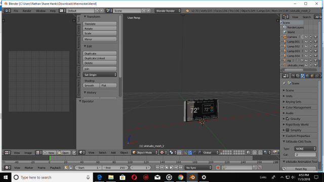Click the UV/Image editor type icon

pyautogui.click(x=8, y=153)
